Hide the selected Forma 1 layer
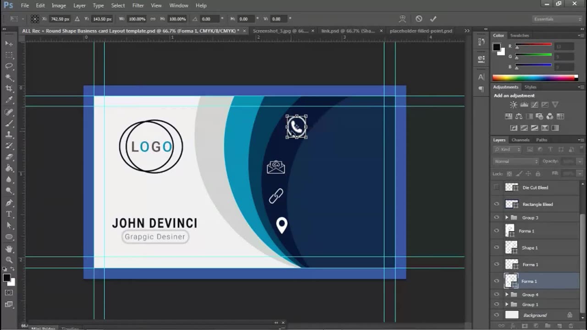 [x=496, y=281]
